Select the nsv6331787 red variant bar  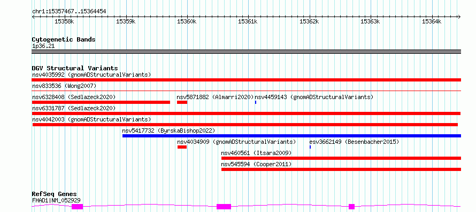pos(247,113)
